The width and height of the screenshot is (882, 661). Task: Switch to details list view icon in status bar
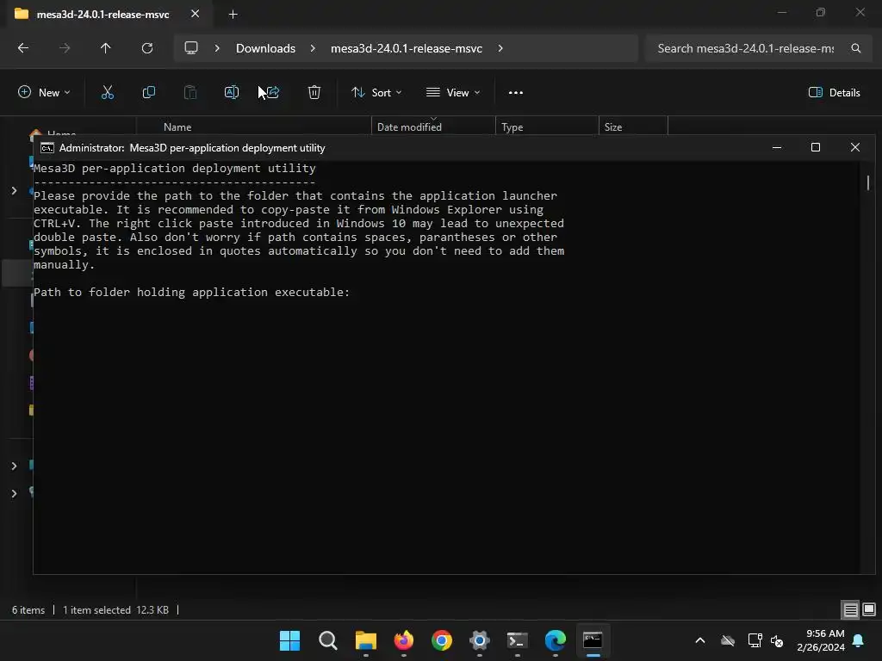[x=850, y=610]
